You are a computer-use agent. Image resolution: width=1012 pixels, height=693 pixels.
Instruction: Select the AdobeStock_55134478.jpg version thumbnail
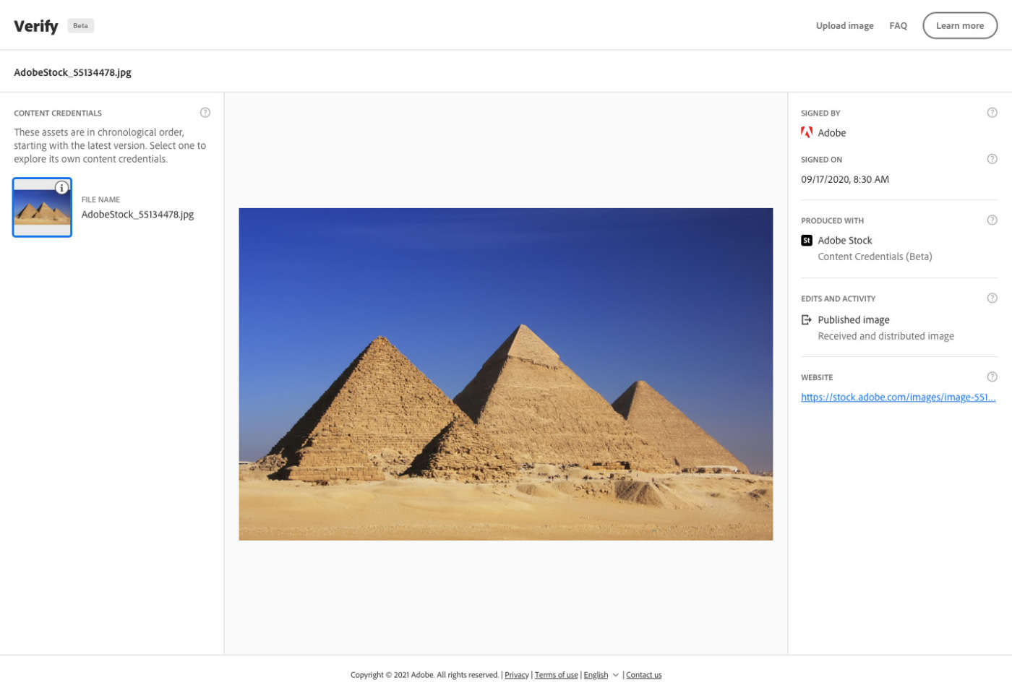coord(41,207)
